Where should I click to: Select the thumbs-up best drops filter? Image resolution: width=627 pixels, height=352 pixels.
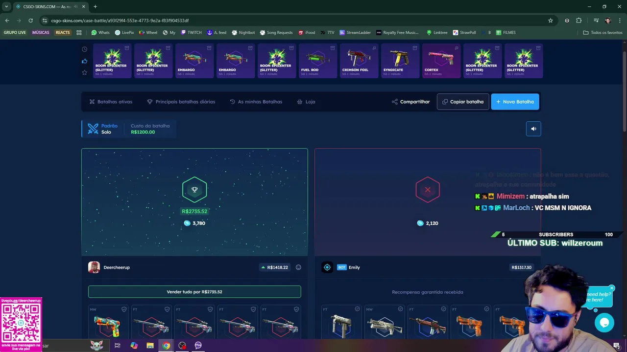point(84,61)
